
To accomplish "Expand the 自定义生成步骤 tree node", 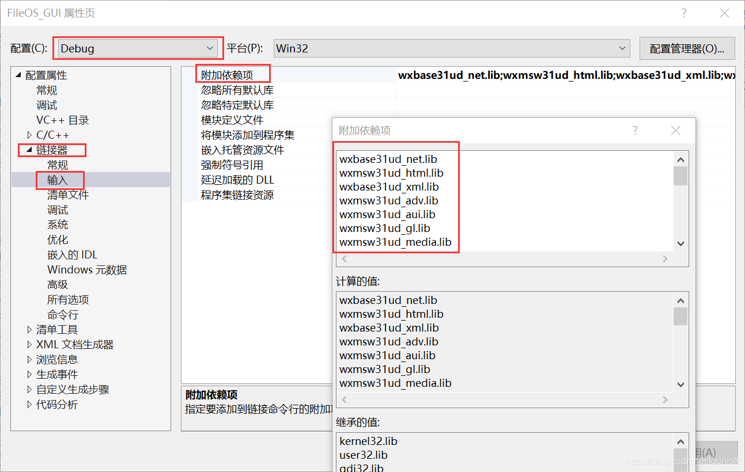I will point(29,390).
